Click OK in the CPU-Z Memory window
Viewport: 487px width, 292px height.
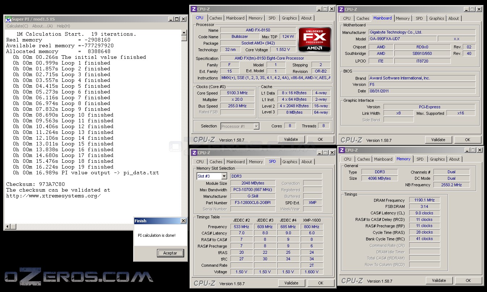[468, 280]
